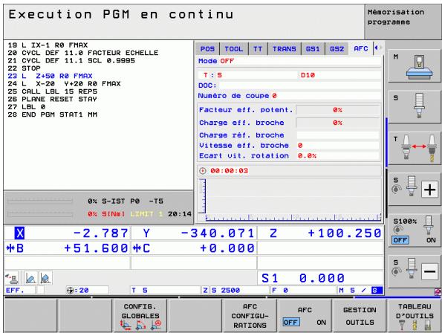This screenshot has width=442, height=333.
Task: Click the EFF. position display mode field
Action: (x=20, y=290)
